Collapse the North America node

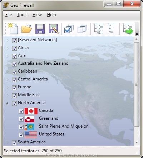click(x=7, y=103)
